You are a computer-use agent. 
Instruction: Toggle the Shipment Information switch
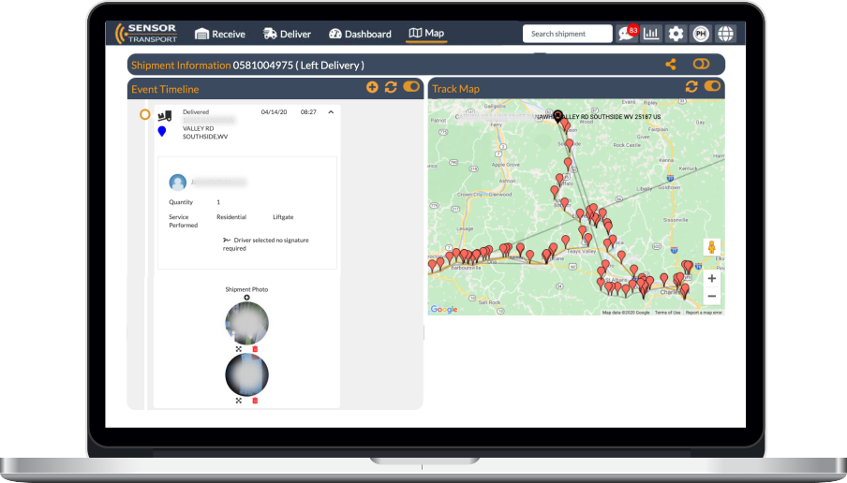[x=701, y=65]
